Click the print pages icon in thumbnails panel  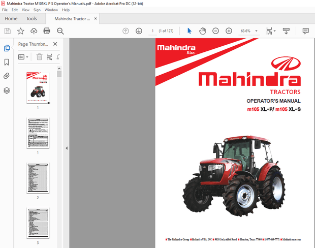point(49,57)
